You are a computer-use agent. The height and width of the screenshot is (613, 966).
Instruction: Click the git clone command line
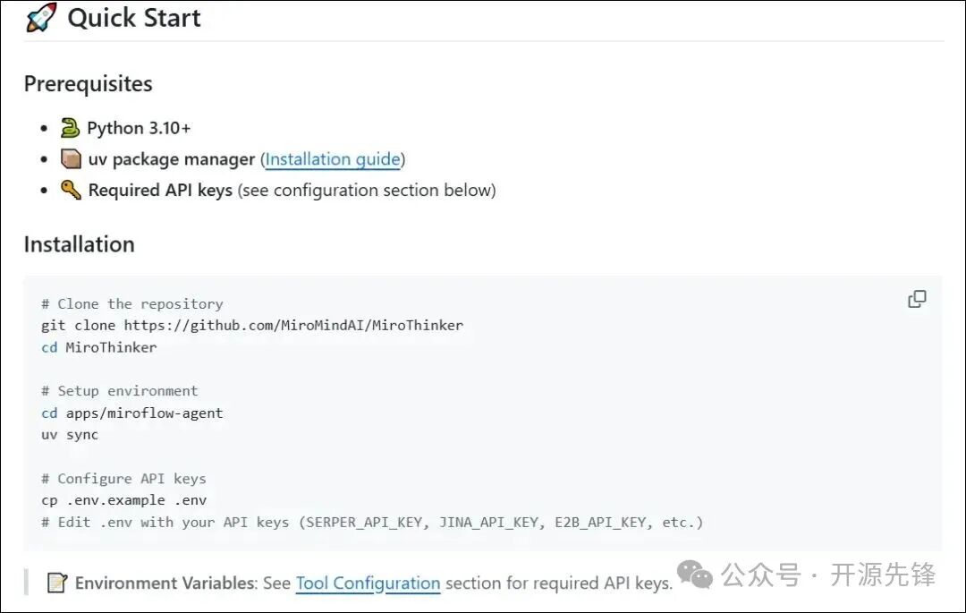click(251, 326)
